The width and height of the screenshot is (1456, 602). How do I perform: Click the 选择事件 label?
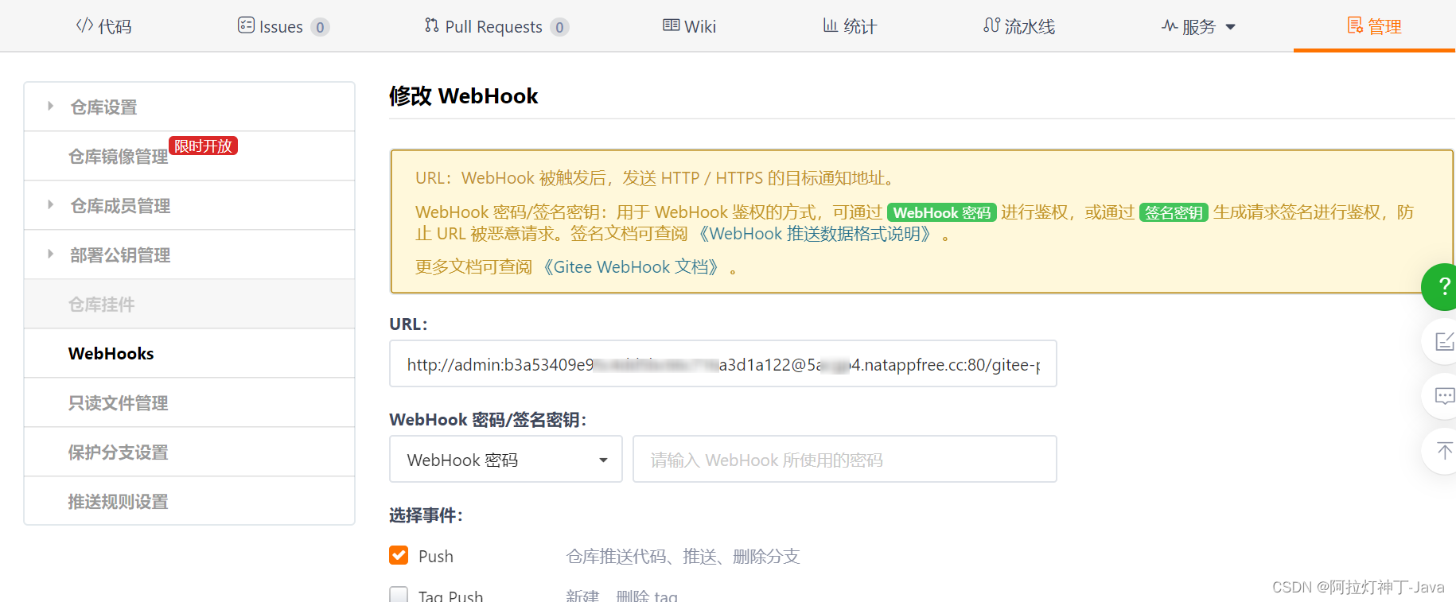tap(426, 515)
